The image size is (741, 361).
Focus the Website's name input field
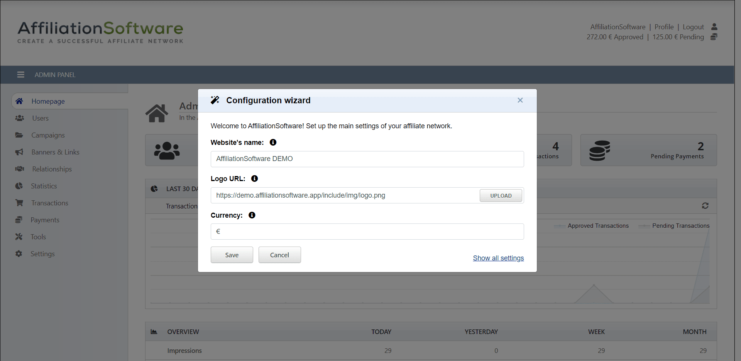point(367,159)
